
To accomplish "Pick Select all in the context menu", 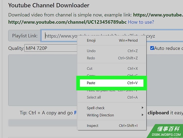I will coord(112,97).
